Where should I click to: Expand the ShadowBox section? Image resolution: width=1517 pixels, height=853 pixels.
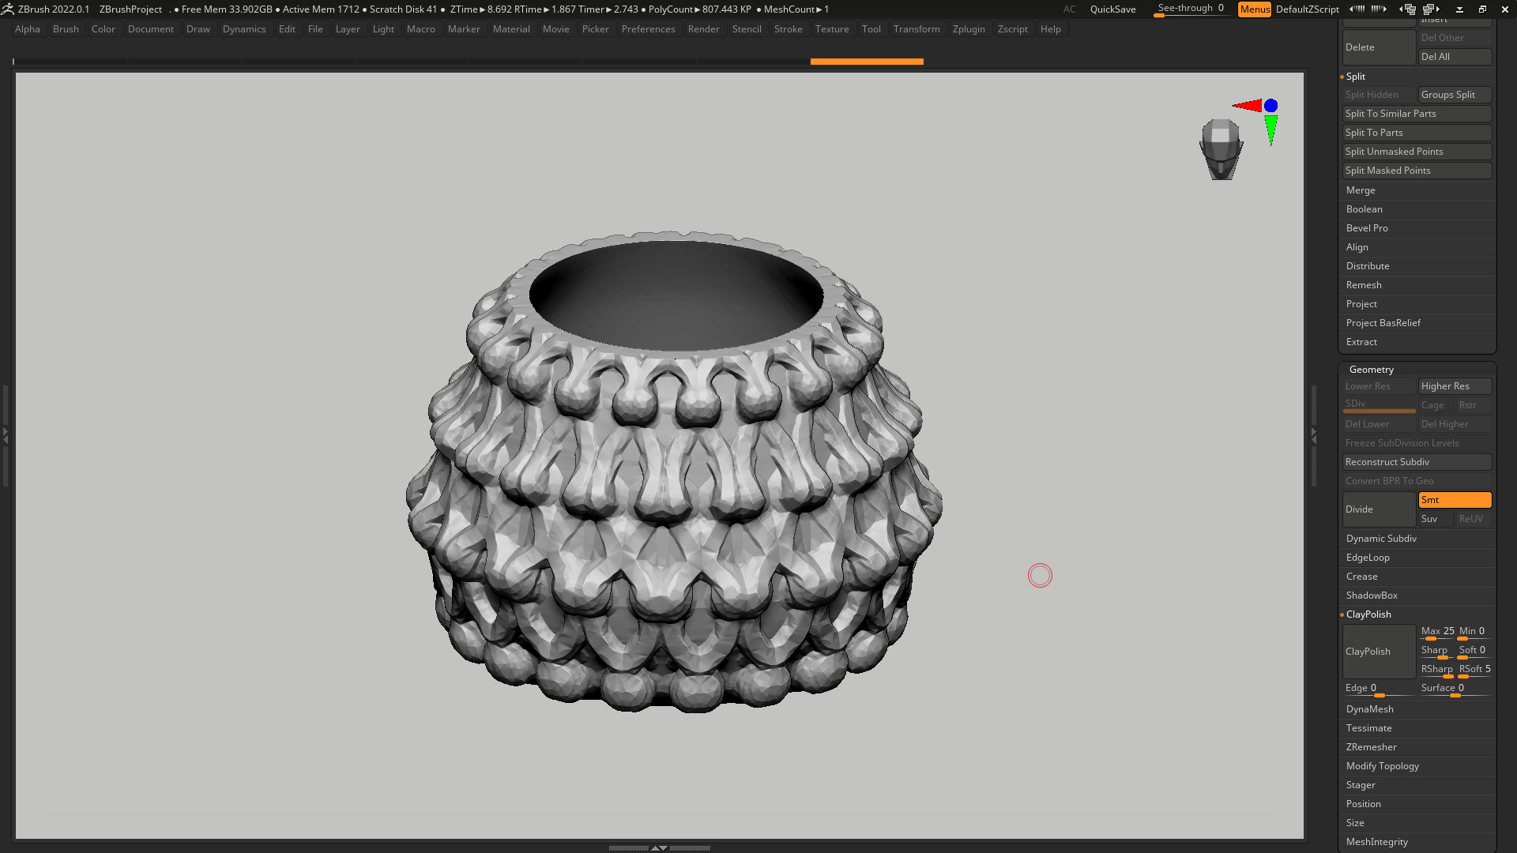coord(1372,596)
